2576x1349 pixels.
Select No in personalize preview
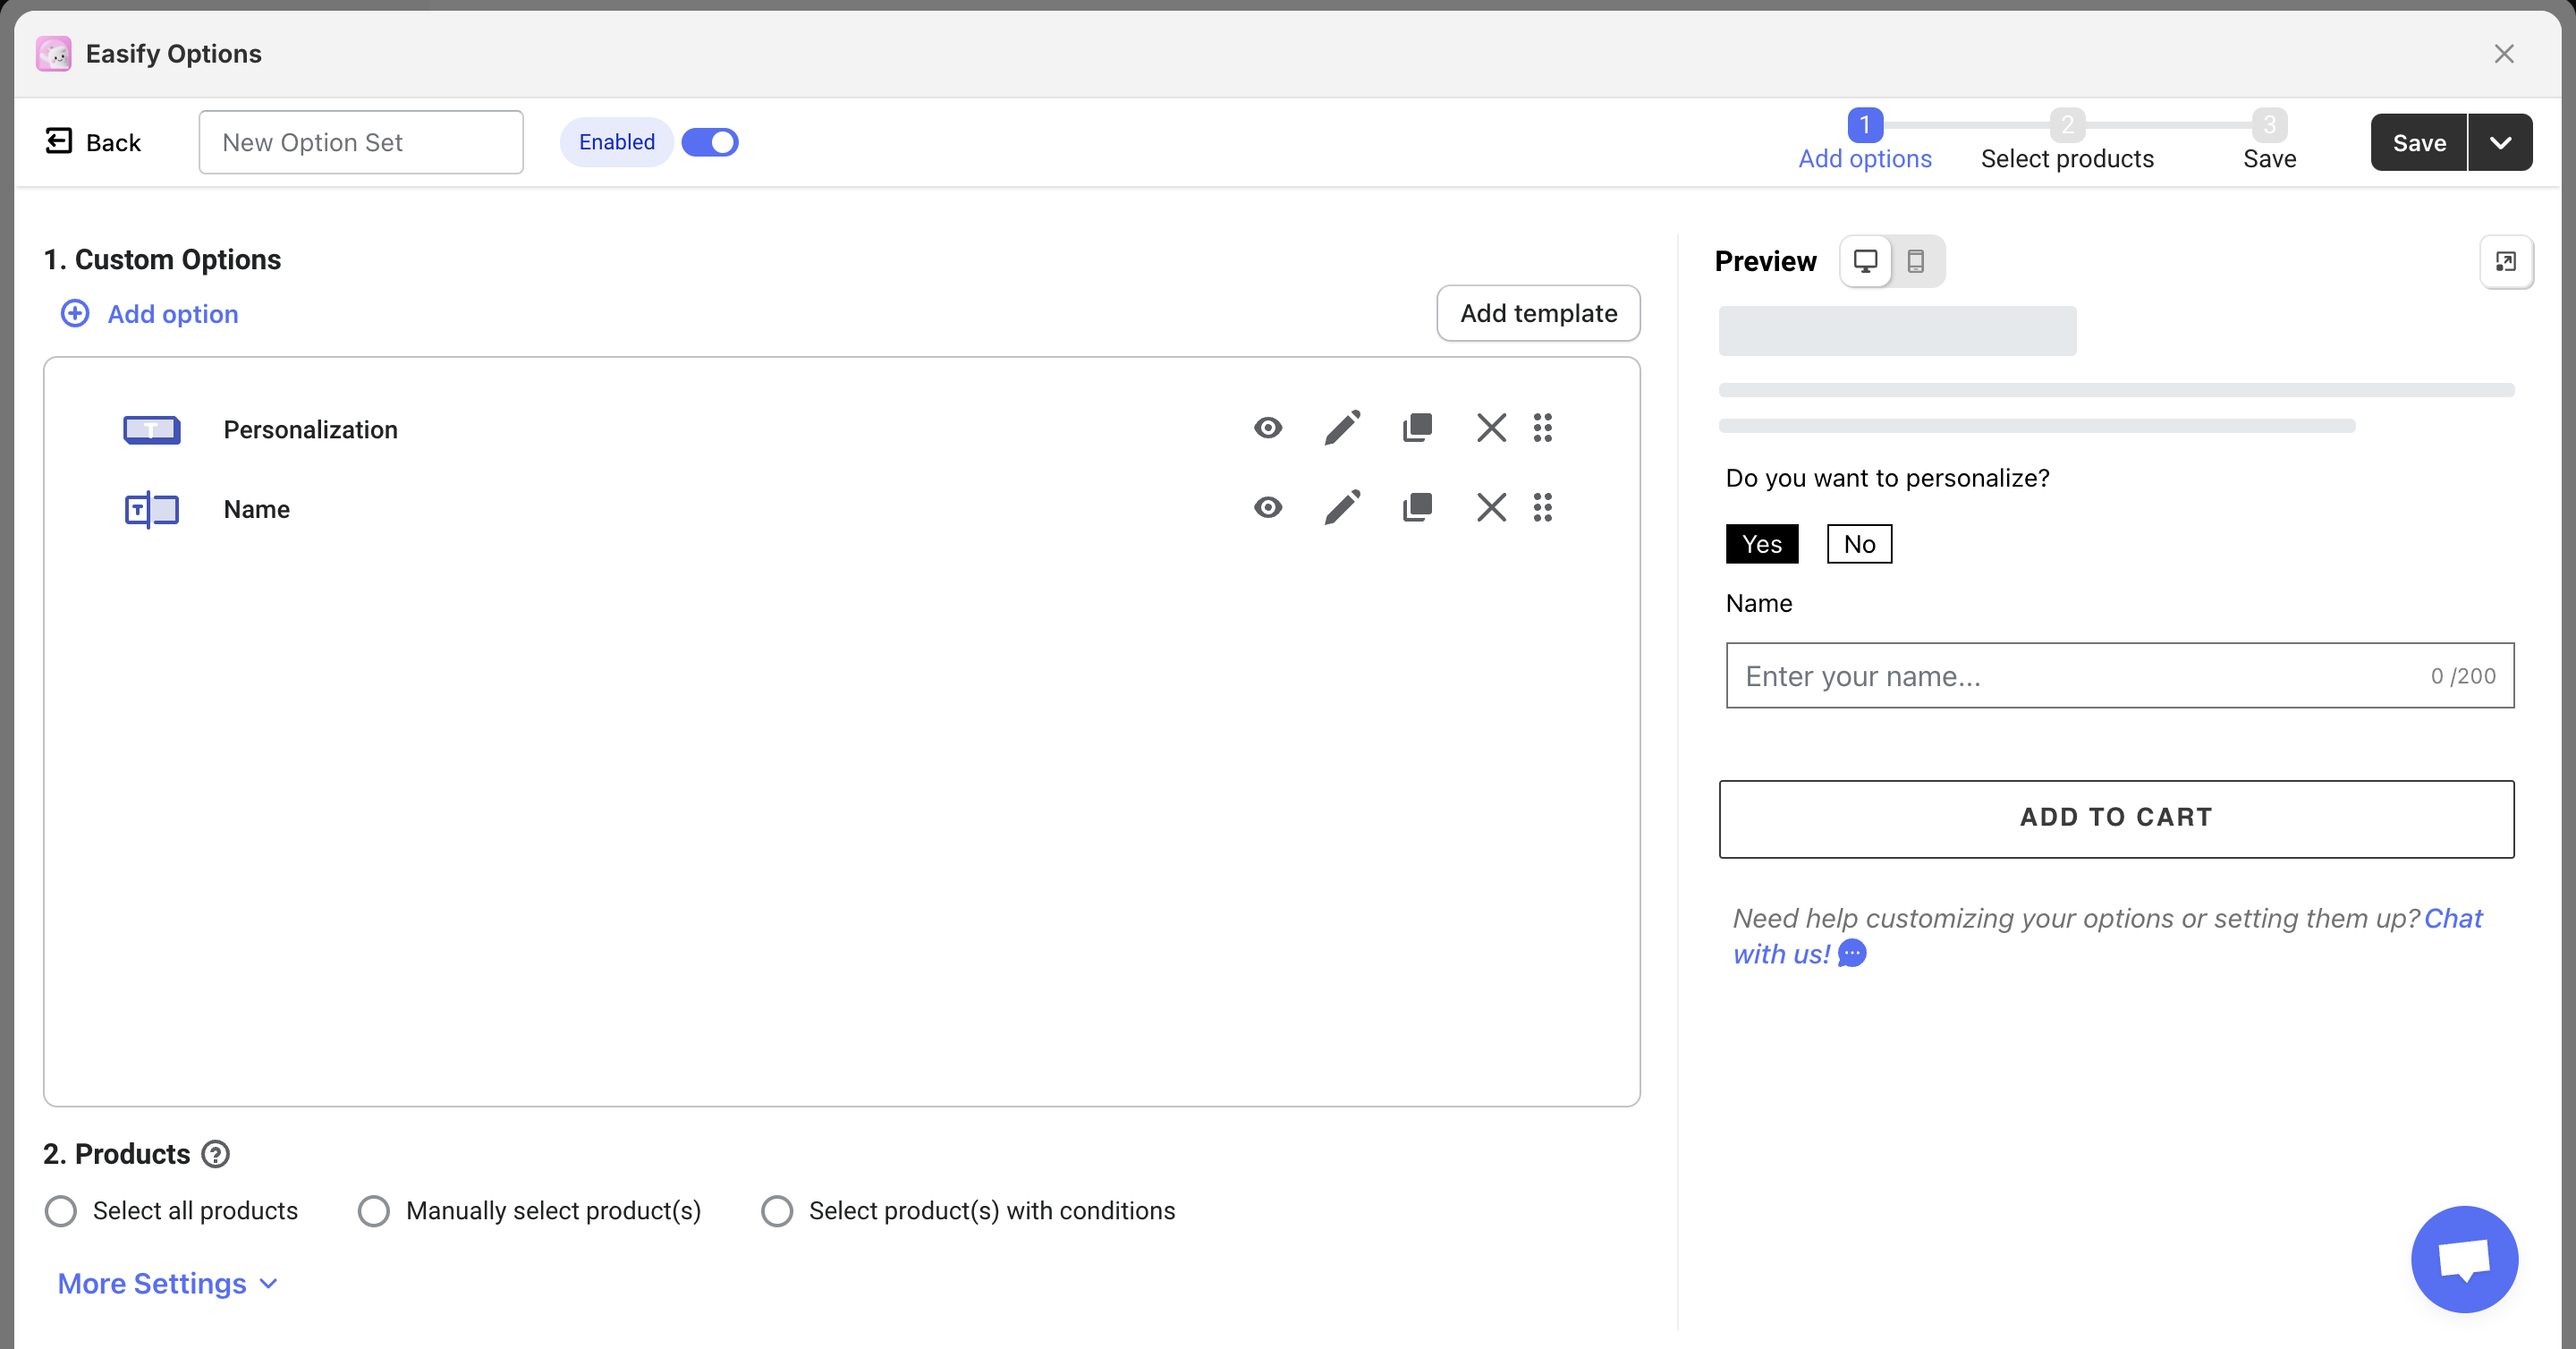(x=1859, y=544)
